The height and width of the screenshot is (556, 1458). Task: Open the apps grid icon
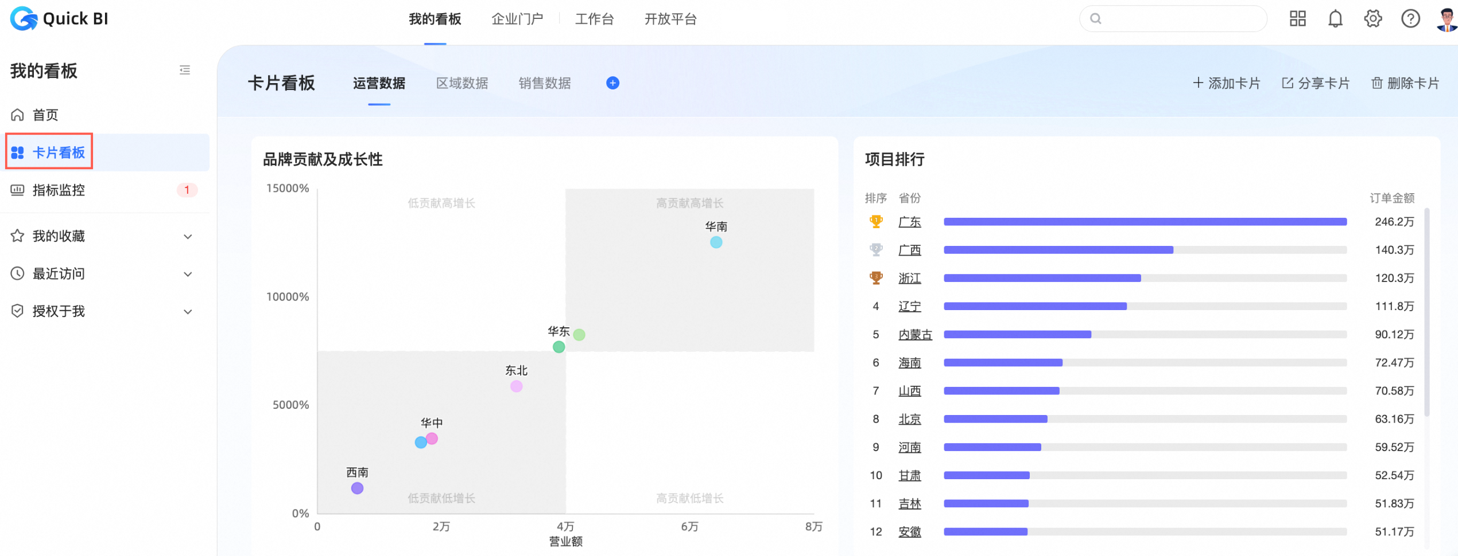point(1297,19)
